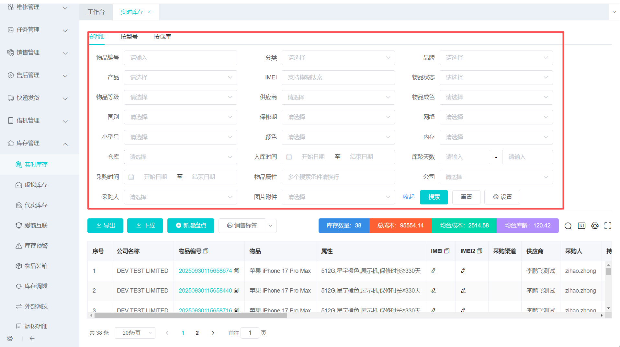
Task: Edit the IMEI in the first row
Action: [x=434, y=271]
